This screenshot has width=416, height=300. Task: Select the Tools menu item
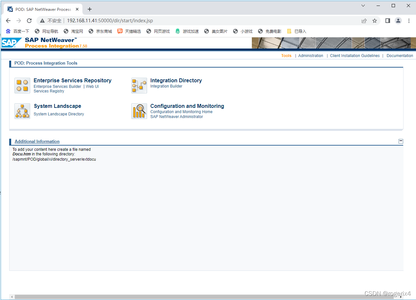coord(286,56)
